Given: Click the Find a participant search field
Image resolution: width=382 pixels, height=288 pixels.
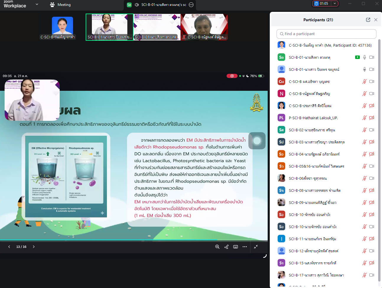Looking at the screenshot, I should click(x=326, y=34).
